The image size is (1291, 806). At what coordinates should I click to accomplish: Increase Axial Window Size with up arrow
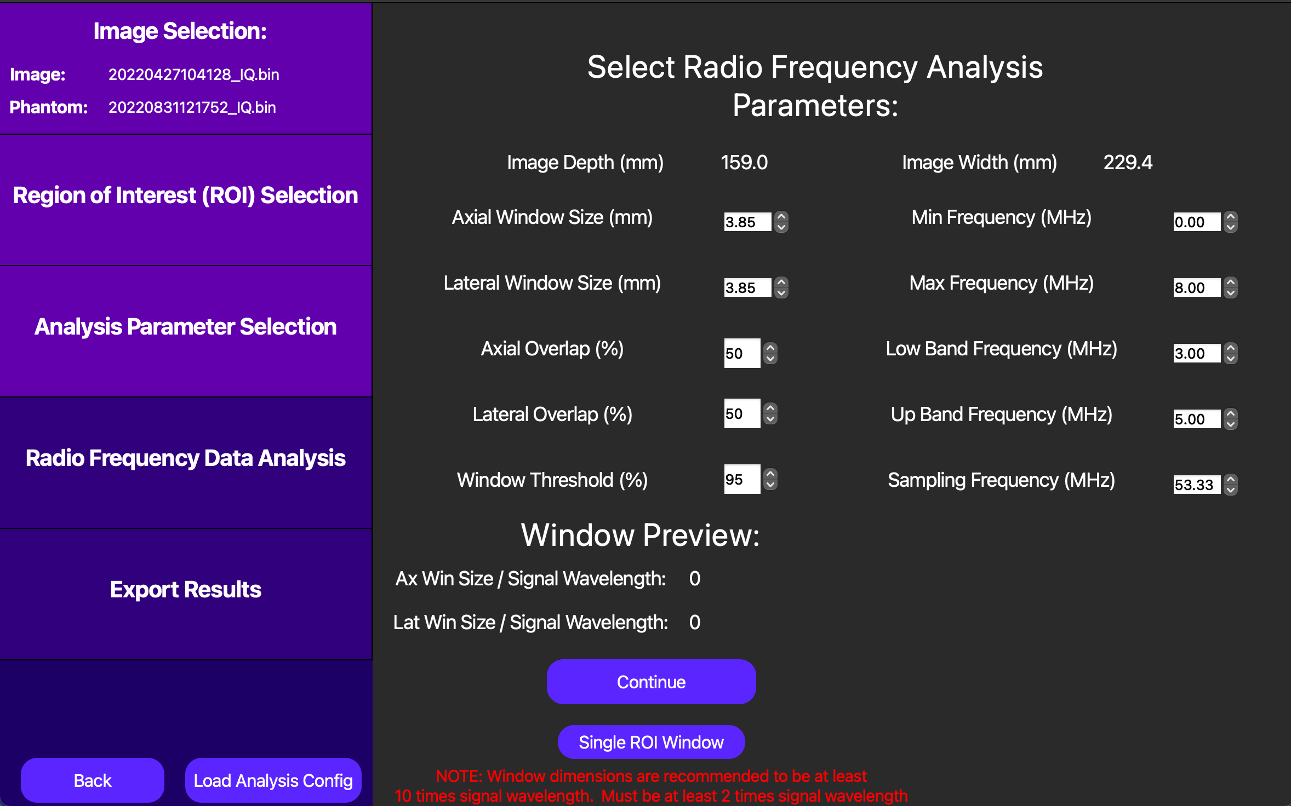coord(781,217)
